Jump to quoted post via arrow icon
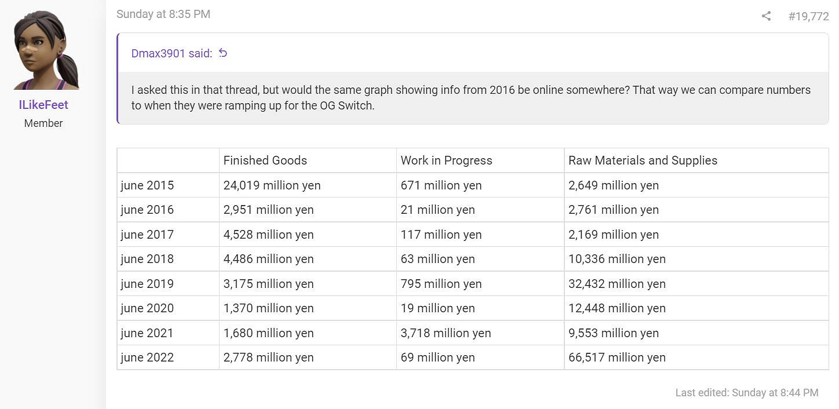The height and width of the screenshot is (409, 839). click(223, 53)
